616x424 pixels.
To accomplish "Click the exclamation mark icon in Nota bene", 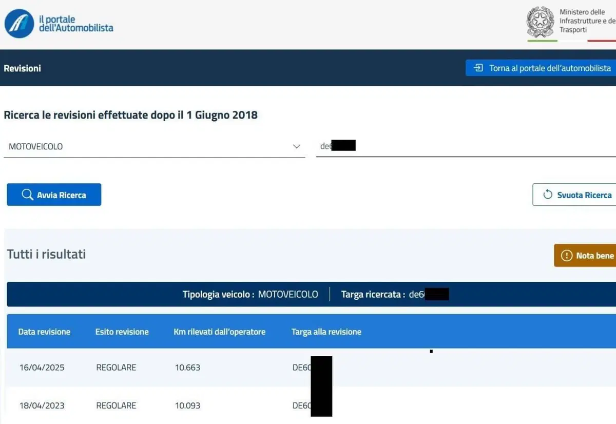I will click(x=566, y=256).
